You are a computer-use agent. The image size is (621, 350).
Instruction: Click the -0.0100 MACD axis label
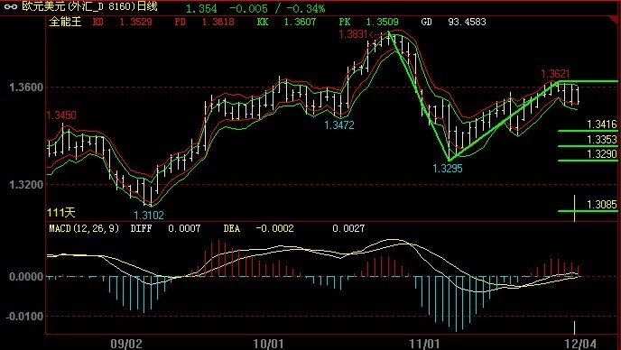pos(24,317)
